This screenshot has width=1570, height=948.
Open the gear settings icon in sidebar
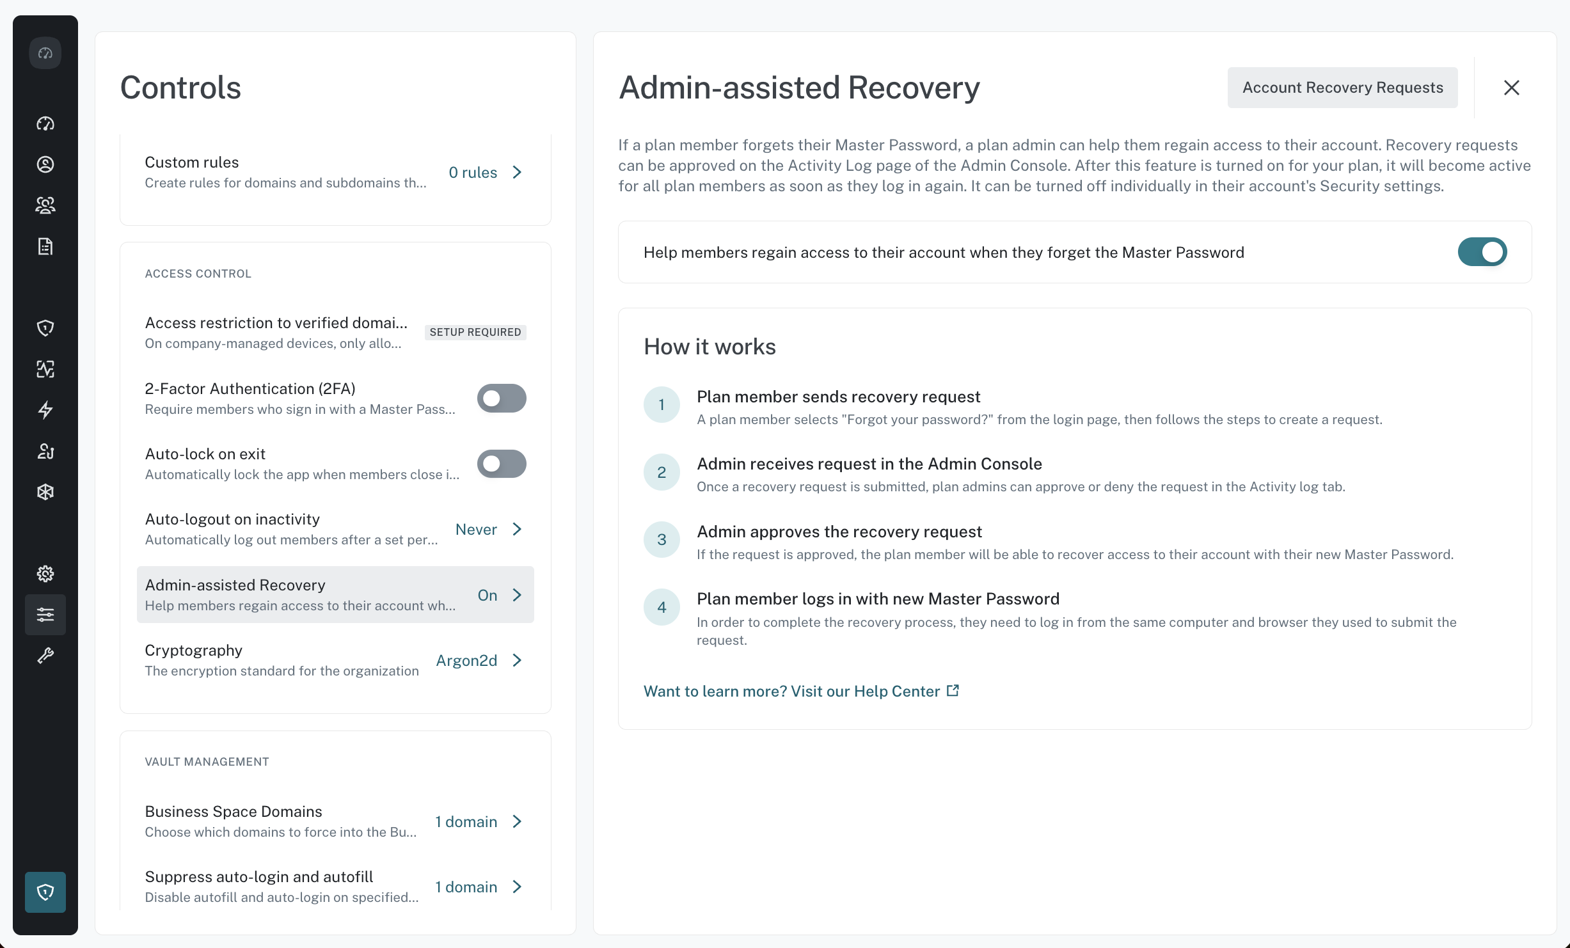[x=45, y=574]
